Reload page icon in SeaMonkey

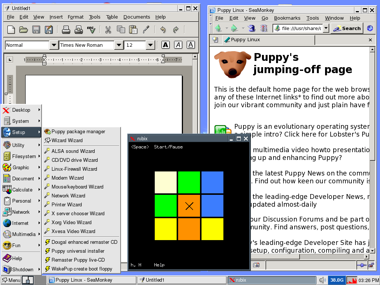pos(252,28)
